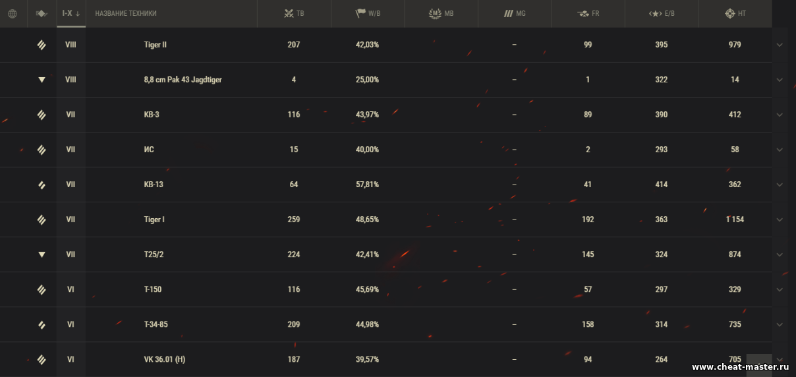Sort by total battles (TB) column
Screen dimensions: 796x377
tap(294, 13)
